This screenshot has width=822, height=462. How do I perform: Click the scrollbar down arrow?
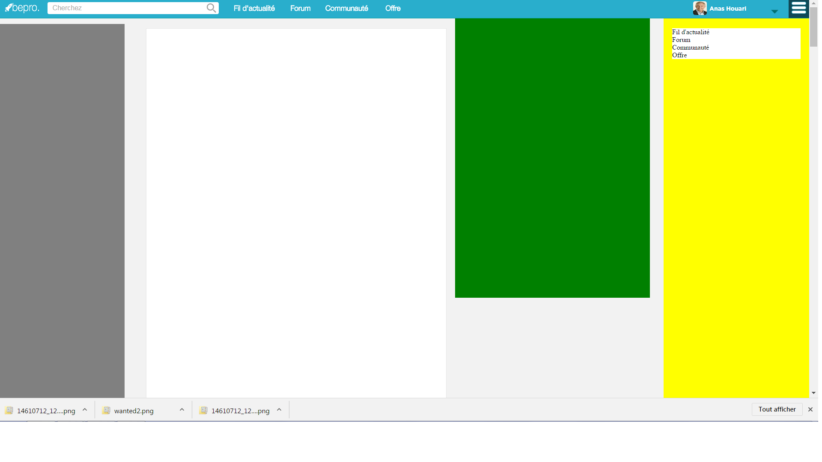click(814, 393)
